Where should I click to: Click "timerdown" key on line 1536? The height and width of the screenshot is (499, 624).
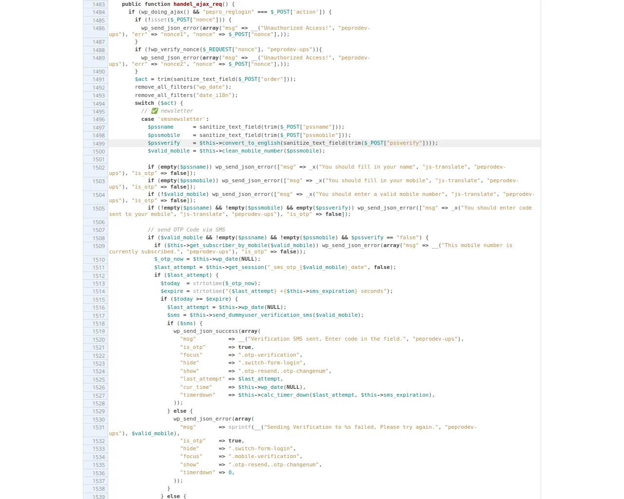(x=197, y=472)
